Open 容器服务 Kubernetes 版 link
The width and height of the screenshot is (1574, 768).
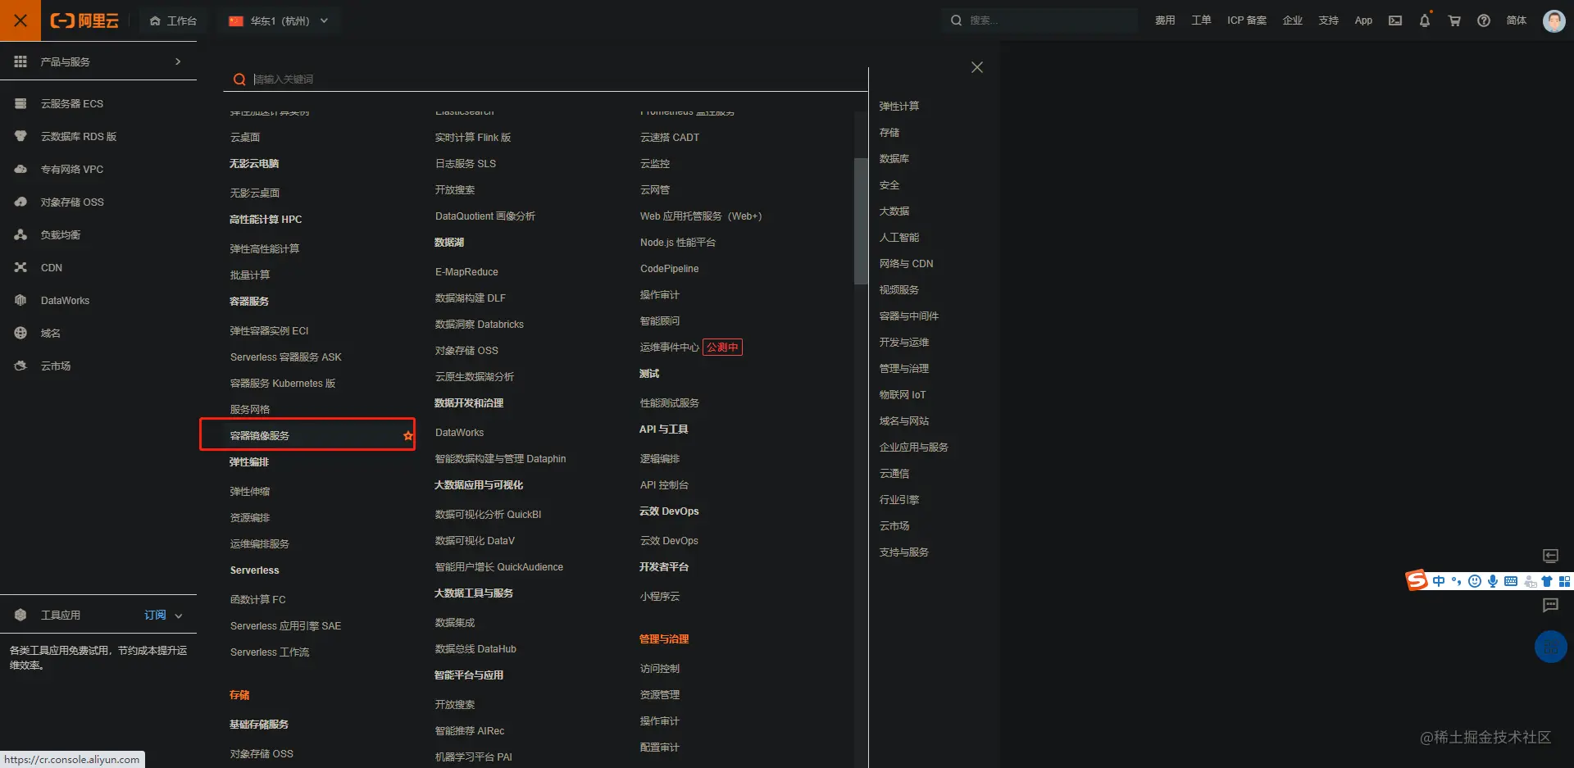(283, 383)
